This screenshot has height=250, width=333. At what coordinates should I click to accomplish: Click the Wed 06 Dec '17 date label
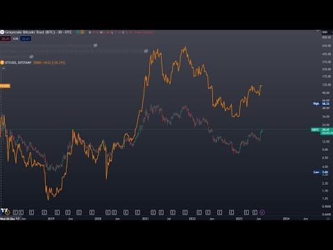point(10,219)
